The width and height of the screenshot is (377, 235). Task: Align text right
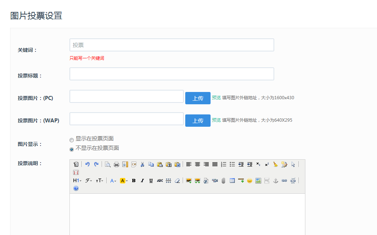tap(206, 164)
